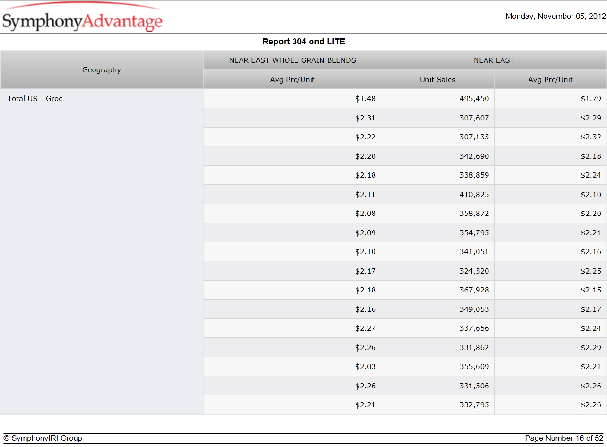Image resolution: width=607 pixels, height=447 pixels.
Task: Select the Unit Sales column header
Action: click(x=438, y=80)
